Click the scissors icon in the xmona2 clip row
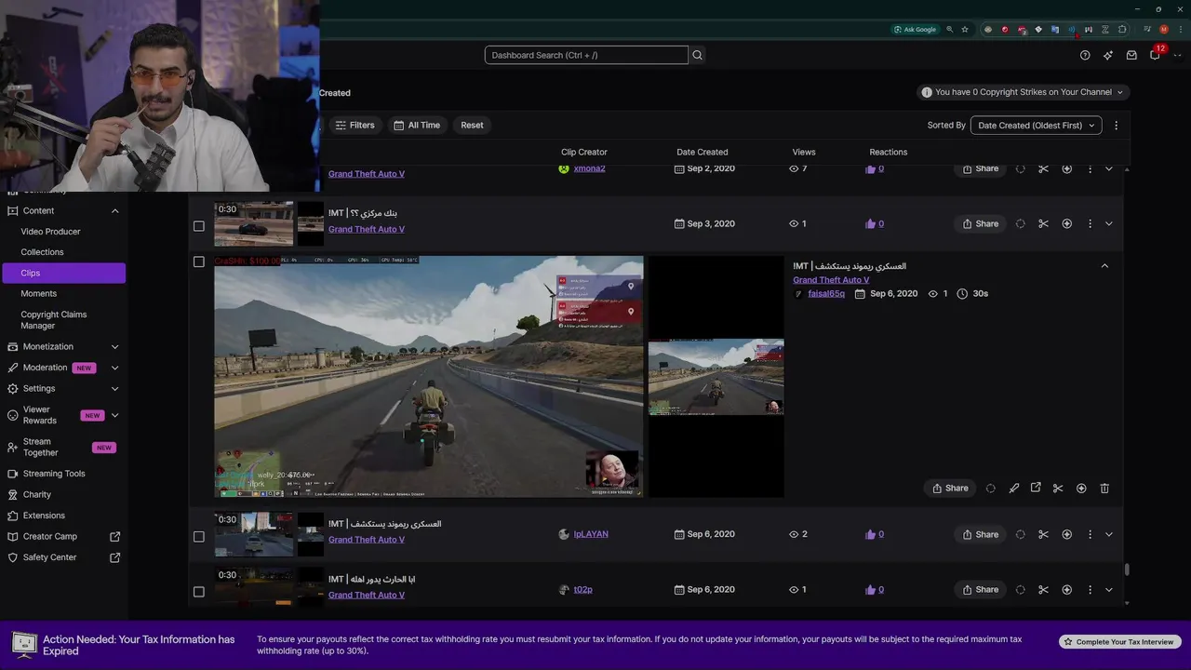The height and width of the screenshot is (670, 1191). pyautogui.click(x=1043, y=168)
